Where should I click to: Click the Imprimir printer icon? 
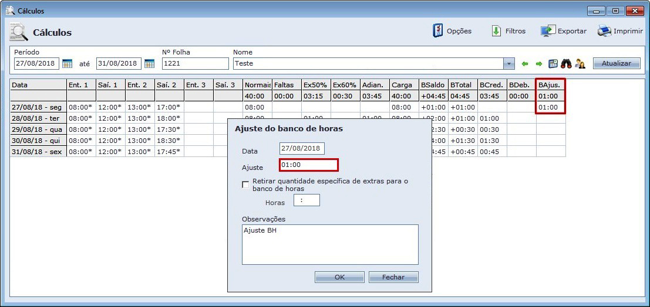coord(604,31)
